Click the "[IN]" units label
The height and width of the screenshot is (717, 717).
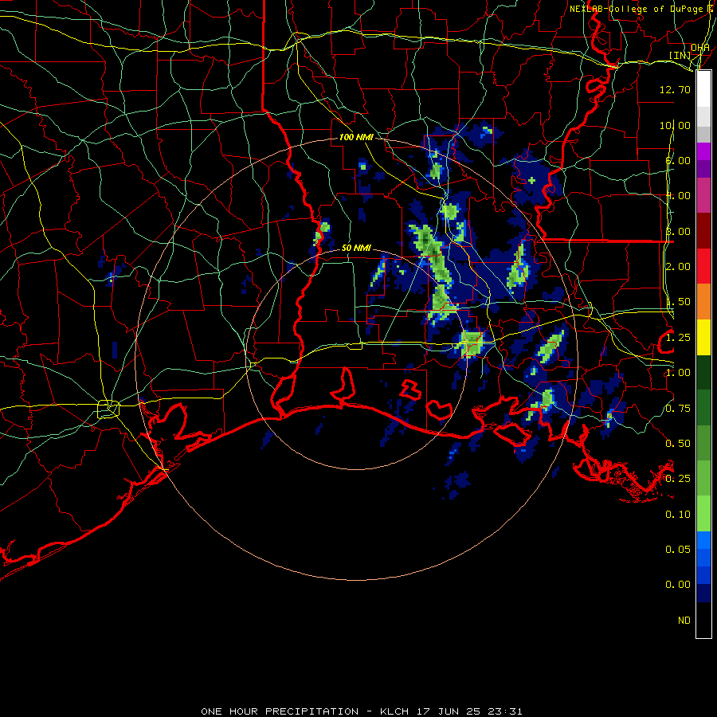pyautogui.click(x=680, y=55)
